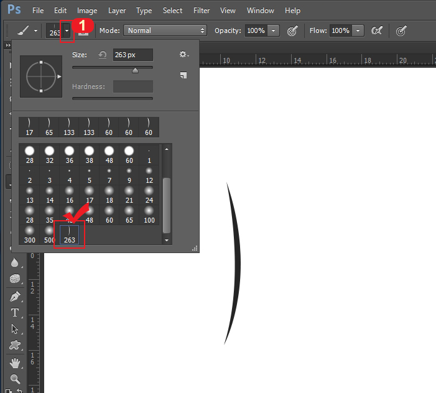Viewport: 436px width, 393px height.
Task: Open the Filter menu
Action: click(202, 11)
